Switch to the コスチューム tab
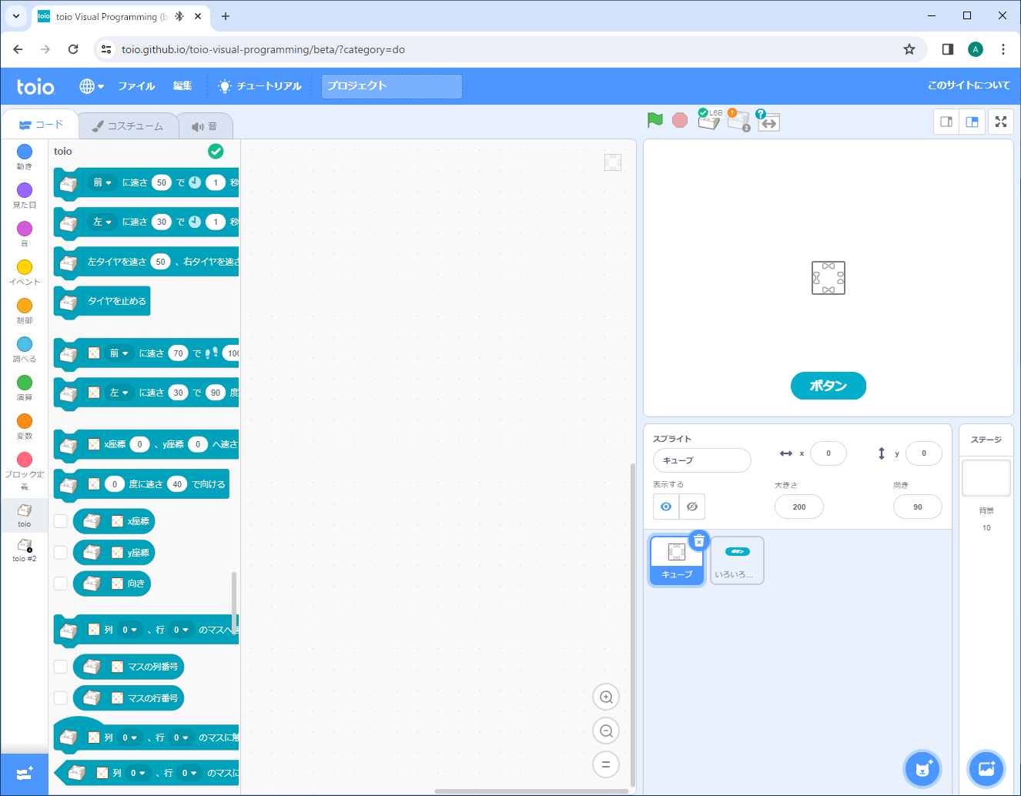The image size is (1021, 796). pyautogui.click(x=129, y=125)
